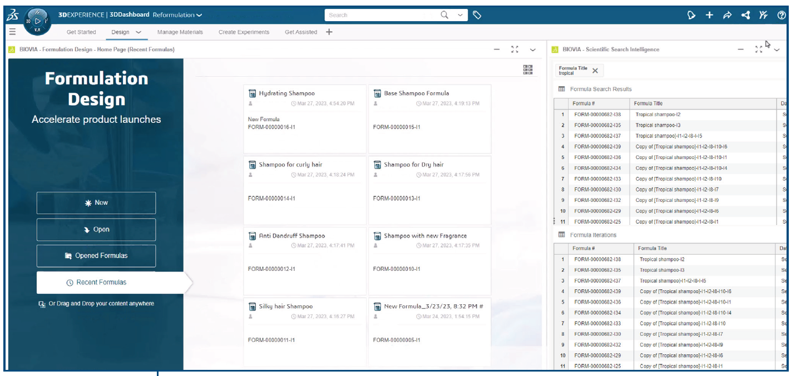This screenshot has height=376, width=796.
Task: Click the plus Add icon in top bar
Action: click(709, 15)
